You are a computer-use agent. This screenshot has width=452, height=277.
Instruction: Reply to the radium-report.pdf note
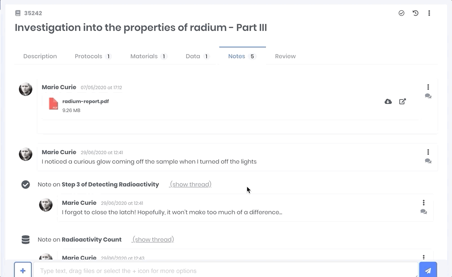[428, 96]
